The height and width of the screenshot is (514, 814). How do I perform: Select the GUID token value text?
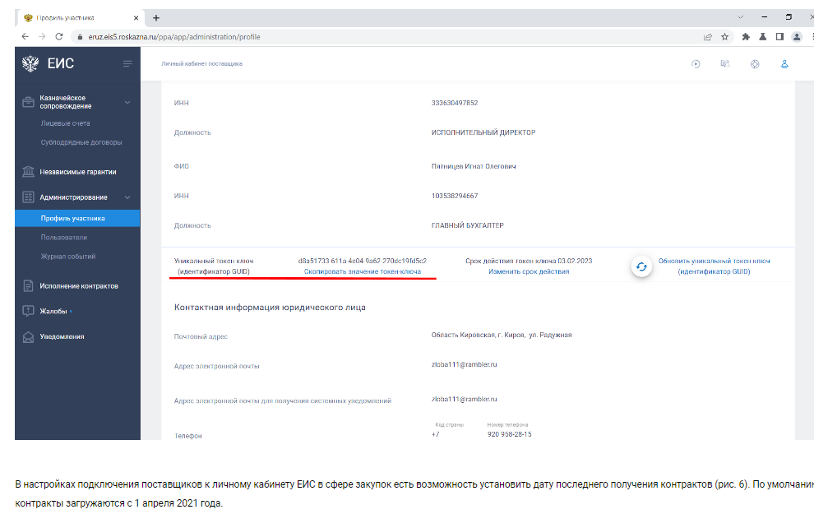[x=363, y=262]
